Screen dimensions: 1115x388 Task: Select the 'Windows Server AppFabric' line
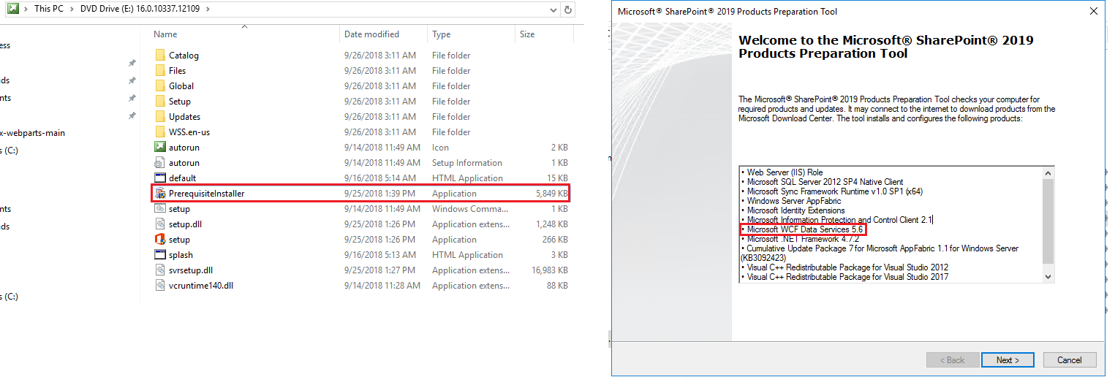(x=793, y=201)
